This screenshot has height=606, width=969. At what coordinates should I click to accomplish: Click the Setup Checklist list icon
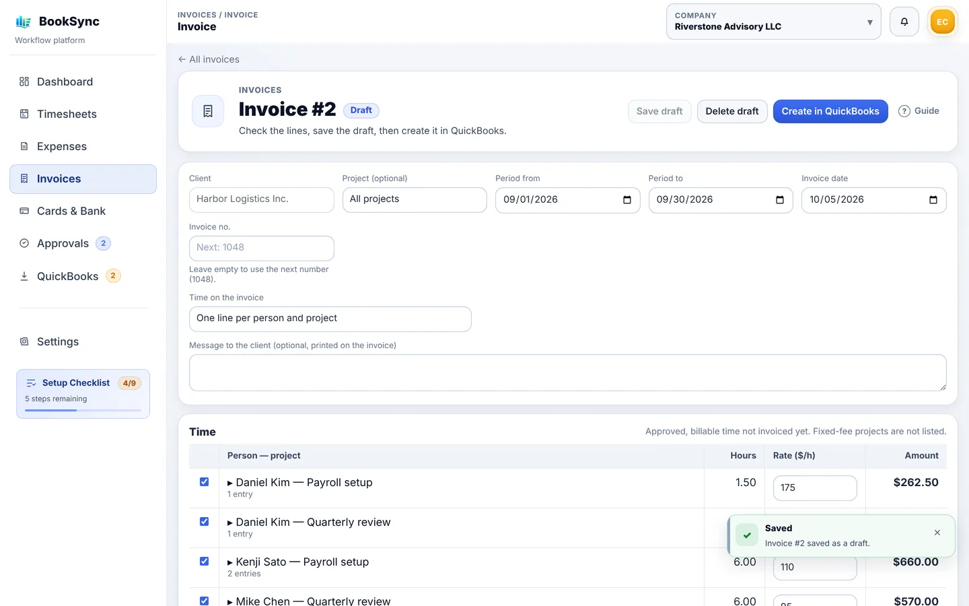pos(31,383)
